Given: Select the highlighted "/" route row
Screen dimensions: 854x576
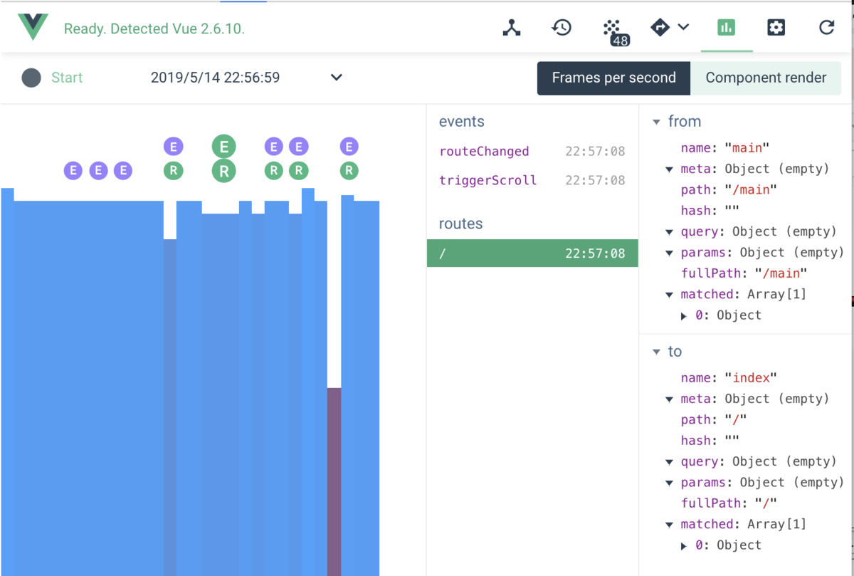Looking at the screenshot, I should pos(532,253).
